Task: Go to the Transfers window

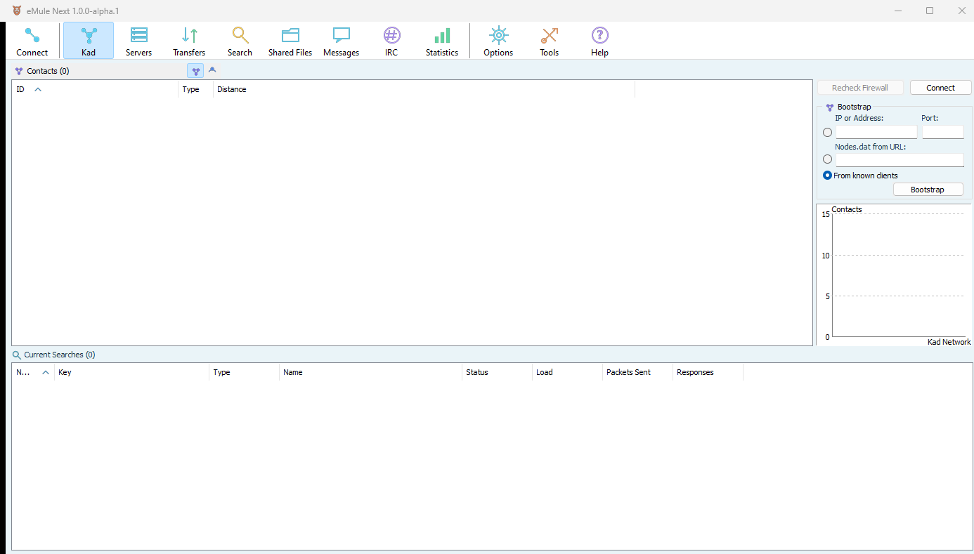Action: tap(190, 41)
